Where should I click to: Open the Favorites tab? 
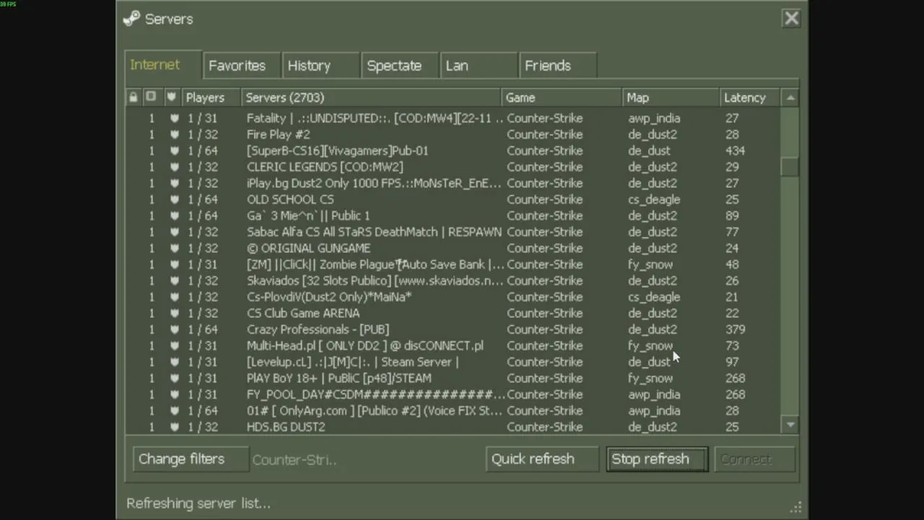pos(242,65)
